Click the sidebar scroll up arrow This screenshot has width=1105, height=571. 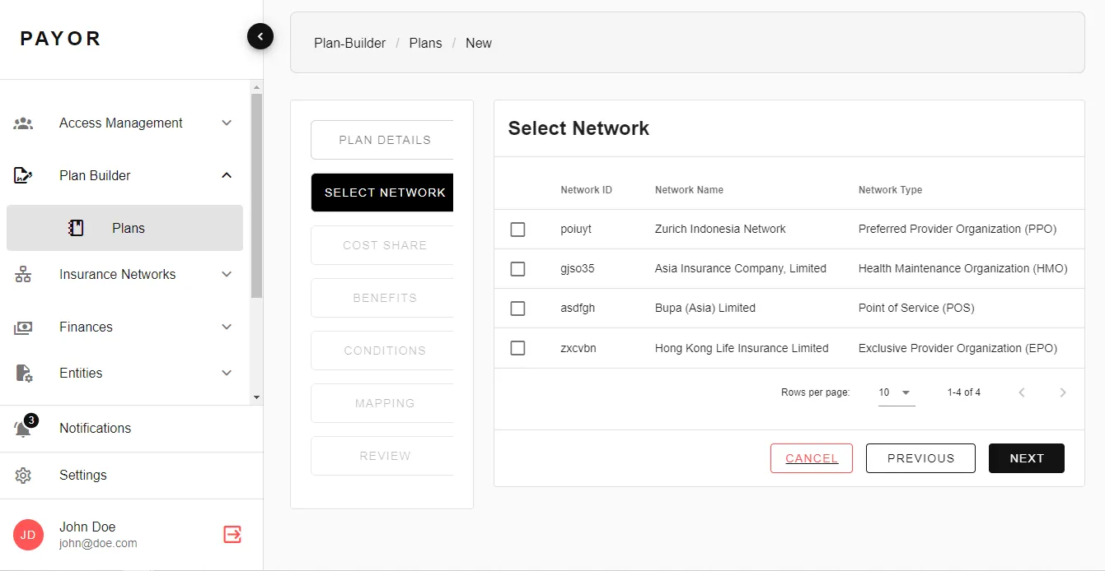[x=256, y=86]
